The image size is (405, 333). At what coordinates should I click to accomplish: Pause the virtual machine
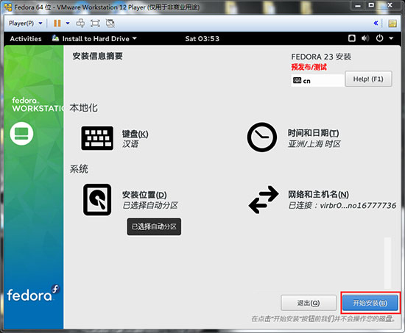pos(57,24)
